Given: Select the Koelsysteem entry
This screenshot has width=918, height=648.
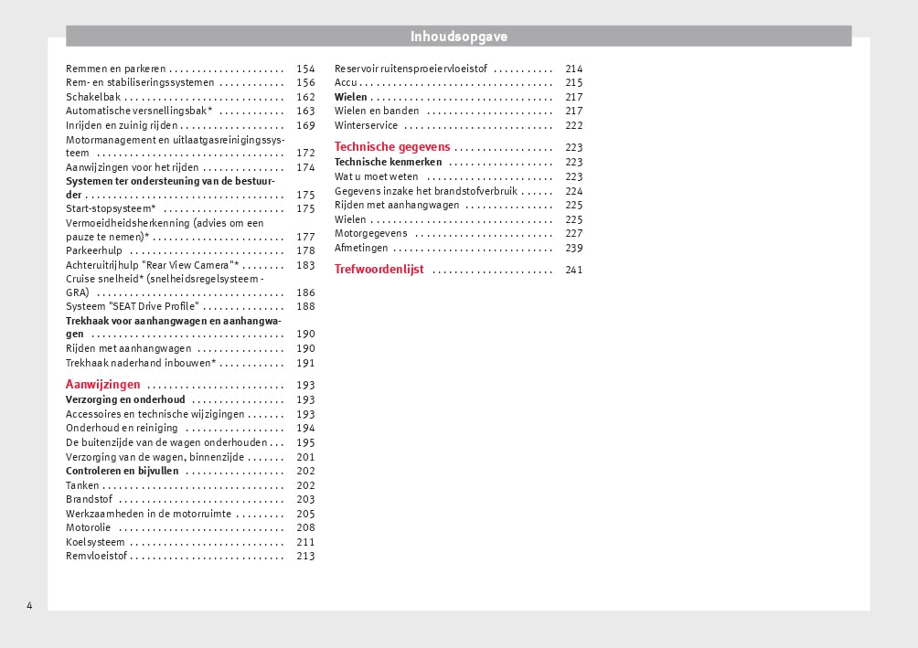Looking at the screenshot, I should click(x=95, y=542).
